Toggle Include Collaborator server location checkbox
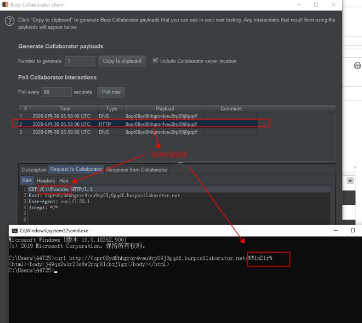Screen dimensions: 362x323 pyautogui.click(x=155, y=60)
